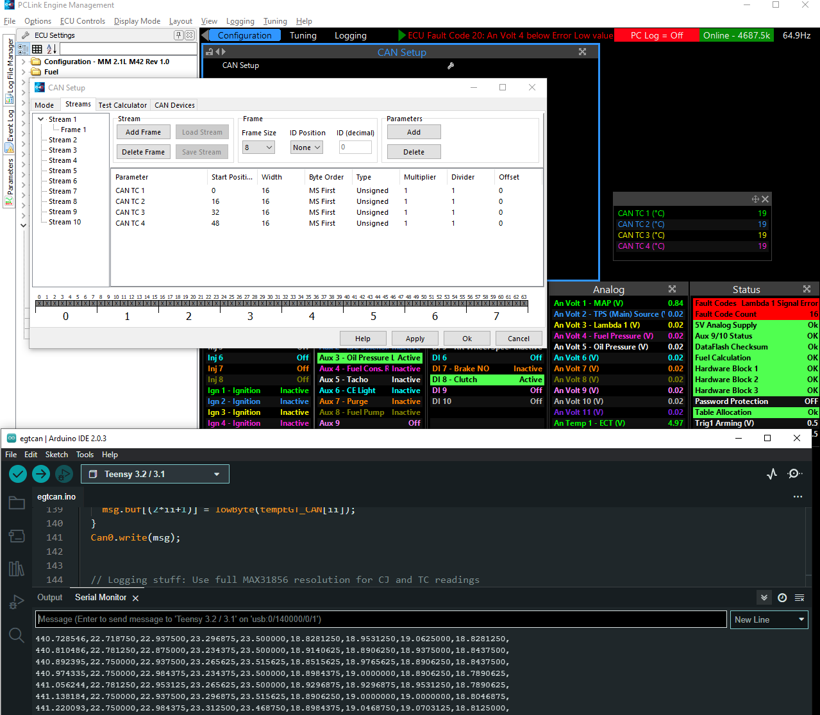
Task: Close the Status panel
Action: click(807, 289)
